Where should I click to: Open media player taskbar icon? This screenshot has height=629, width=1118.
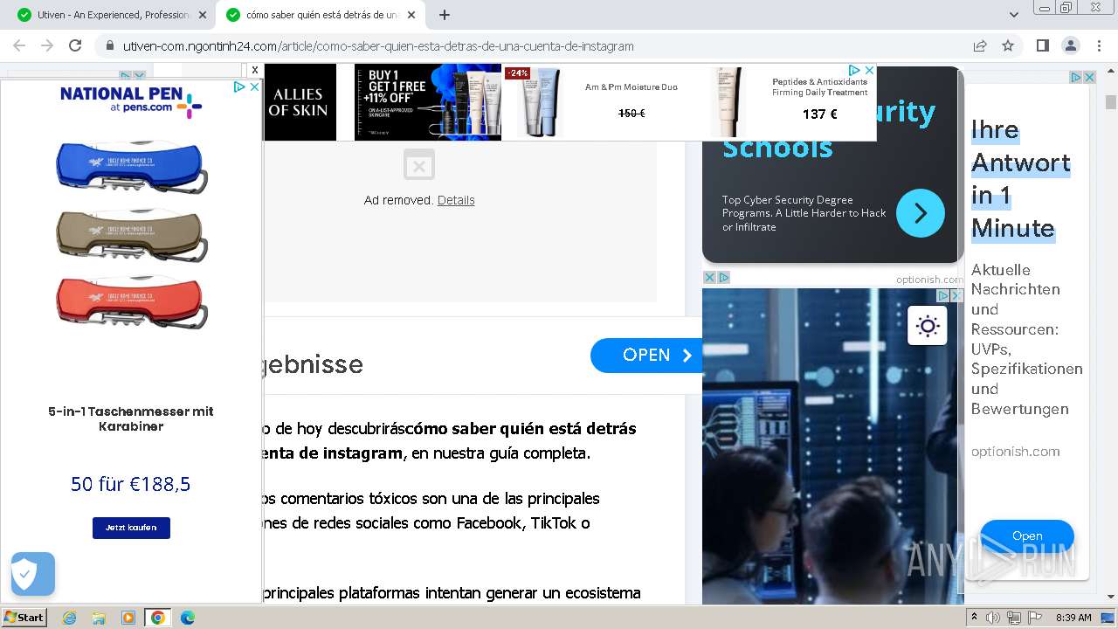[x=128, y=618]
